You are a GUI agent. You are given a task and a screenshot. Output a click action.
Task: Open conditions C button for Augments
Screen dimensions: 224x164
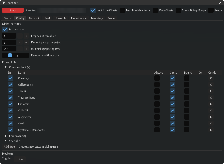[x=211, y=117]
